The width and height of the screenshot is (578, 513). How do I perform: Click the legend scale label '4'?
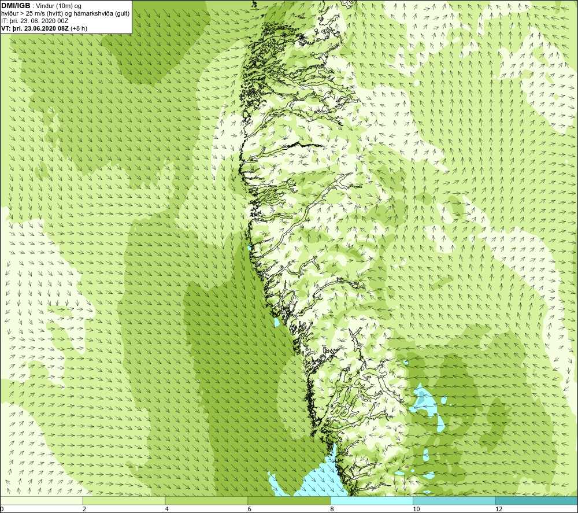coord(167,509)
